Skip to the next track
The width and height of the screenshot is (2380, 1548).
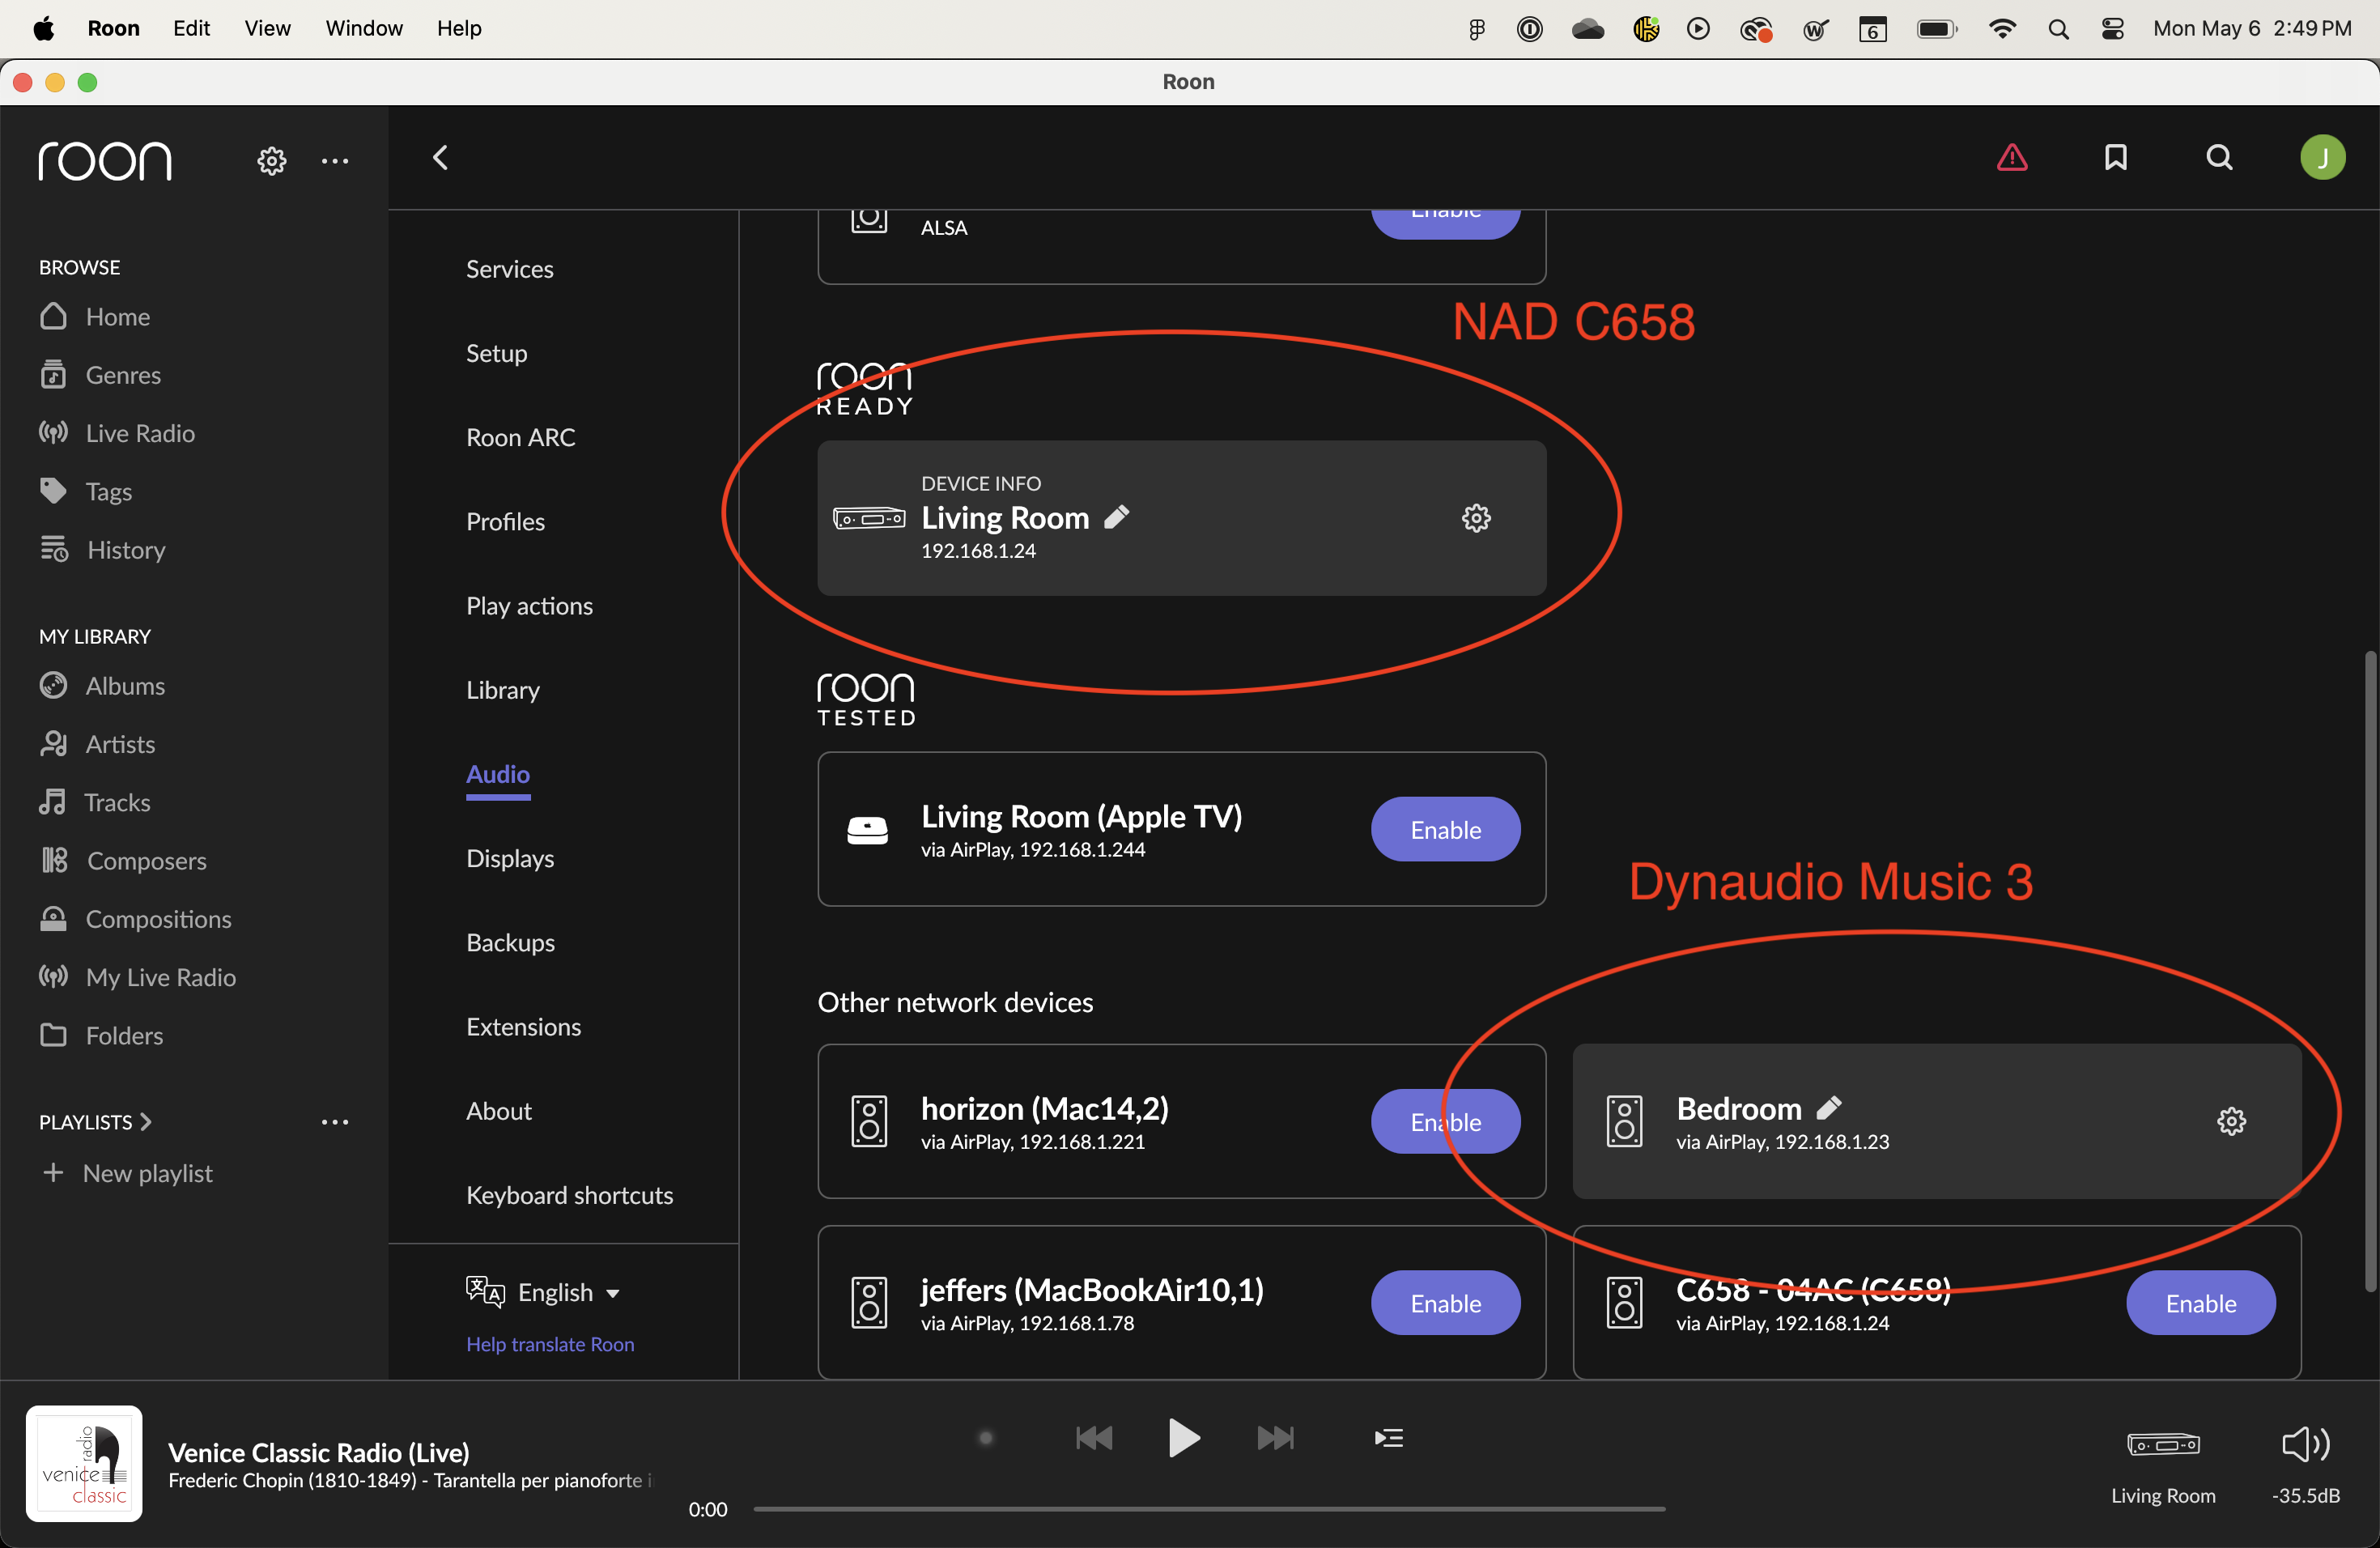tap(1275, 1438)
